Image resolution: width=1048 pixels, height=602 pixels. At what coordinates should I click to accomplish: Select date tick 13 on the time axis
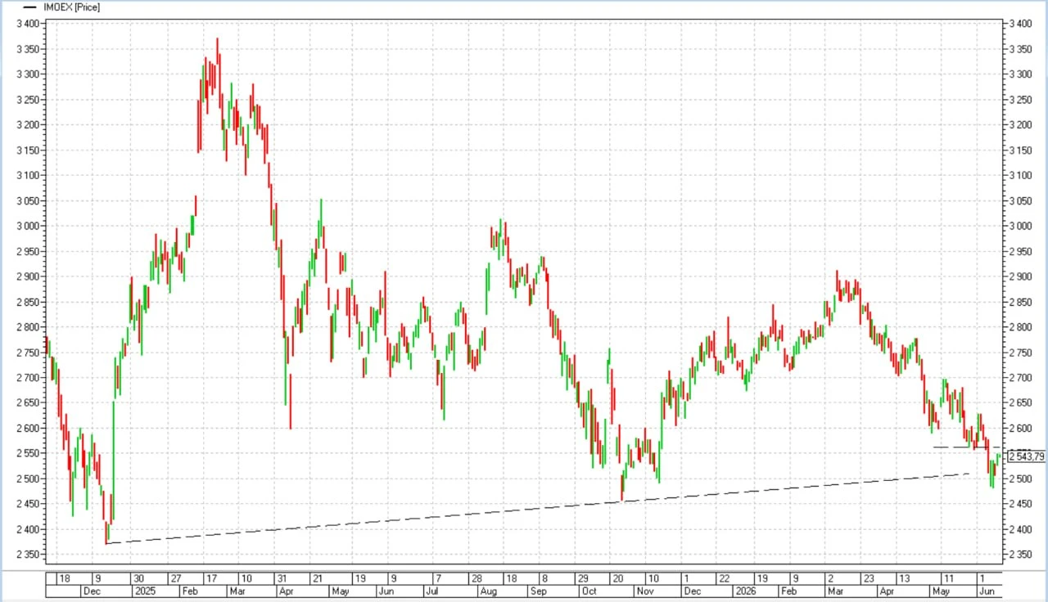(903, 577)
